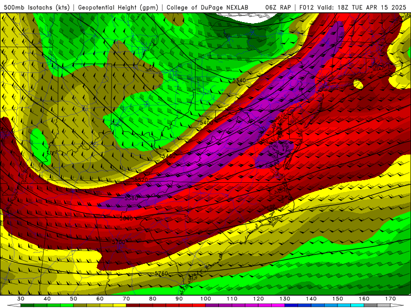Image resolution: width=411 pixels, height=308 pixels.
Task: Click the 5460 height contour label
Action: point(169,157)
